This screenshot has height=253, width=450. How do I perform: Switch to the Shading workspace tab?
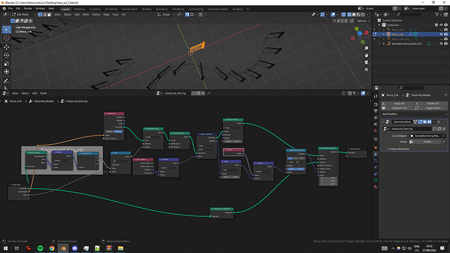pos(146,9)
